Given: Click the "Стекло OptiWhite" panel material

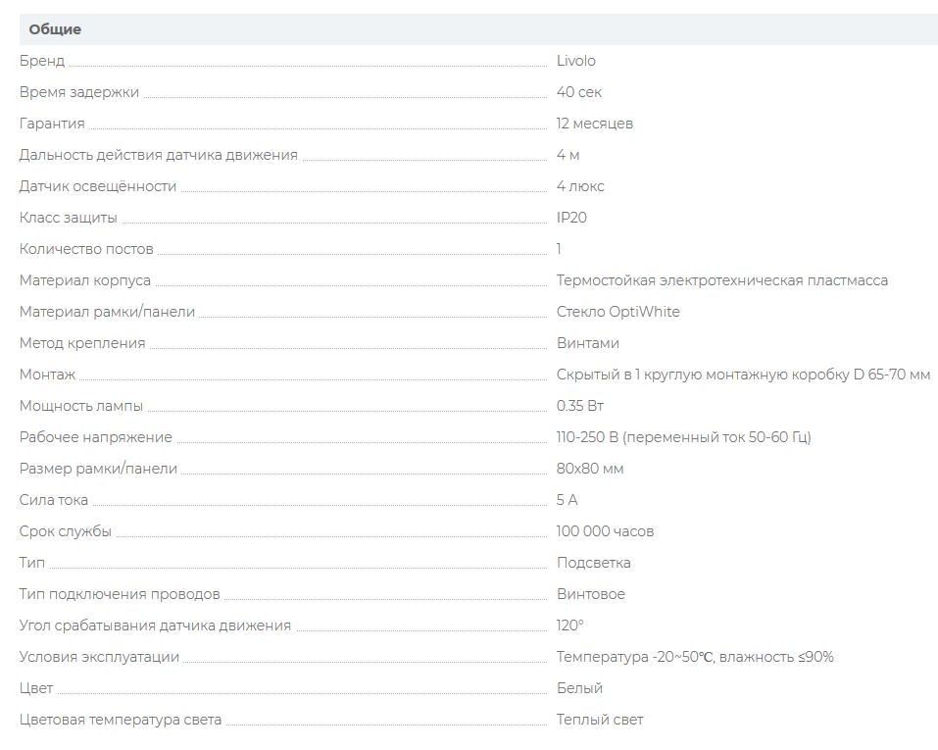Looking at the screenshot, I should tap(617, 312).
